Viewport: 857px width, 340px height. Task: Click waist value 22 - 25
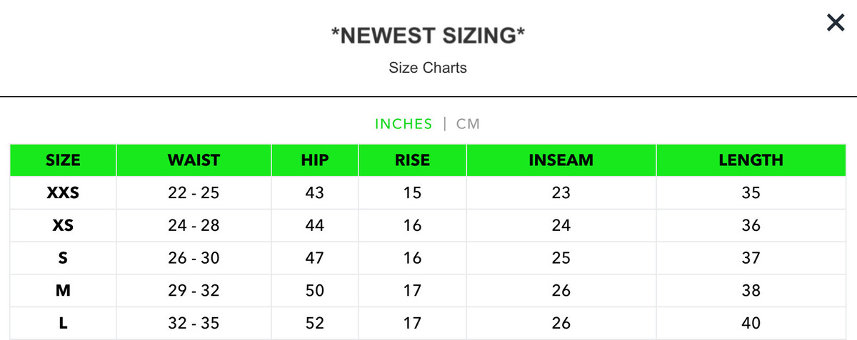pyautogui.click(x=194, y=192)
